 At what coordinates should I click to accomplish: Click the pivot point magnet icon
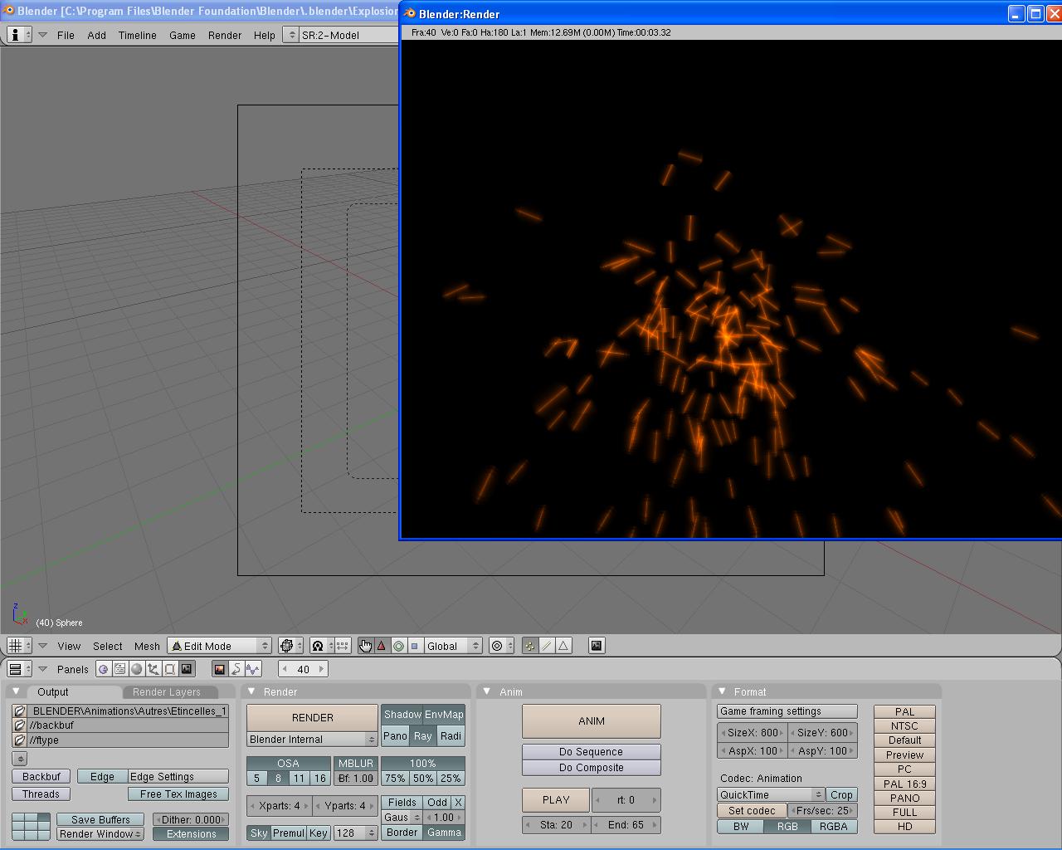coord(321,646)
